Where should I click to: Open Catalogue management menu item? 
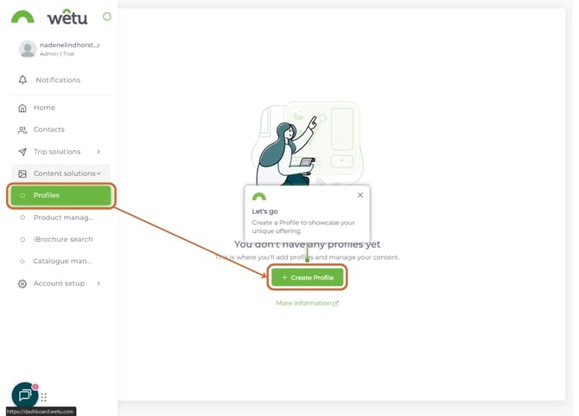[62, 261]
